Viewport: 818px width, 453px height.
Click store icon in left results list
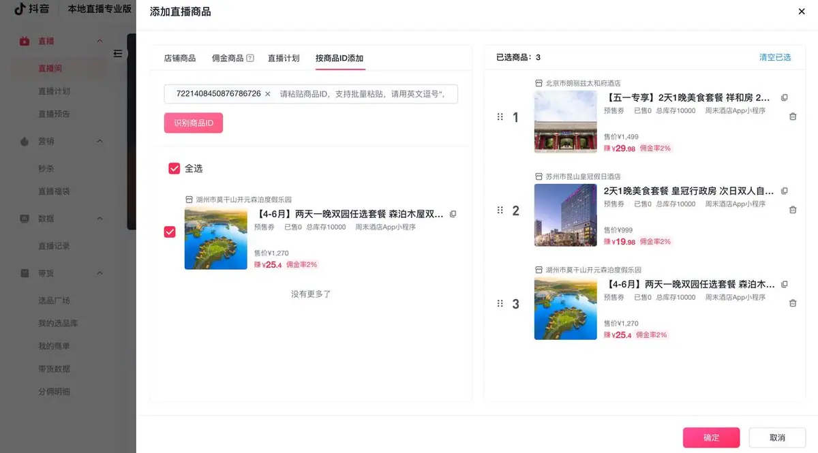[189, 200]
